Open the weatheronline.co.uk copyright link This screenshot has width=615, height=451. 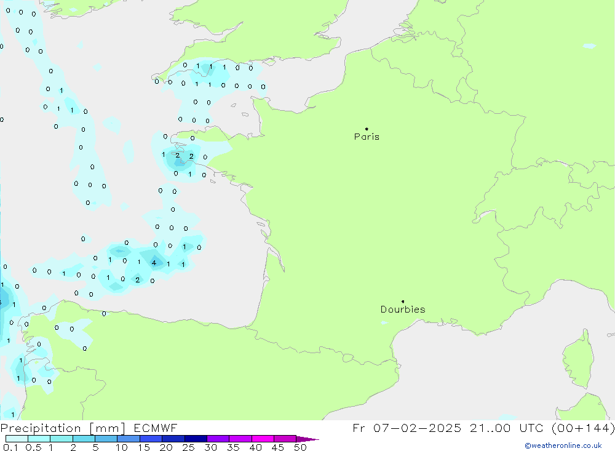tap(563, 445)
